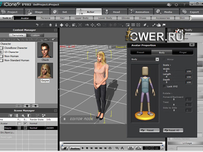The height and width of the screenshot is (152, 203).
Task: Select the camera pan cross icon
Action: [x=61, y=25]
